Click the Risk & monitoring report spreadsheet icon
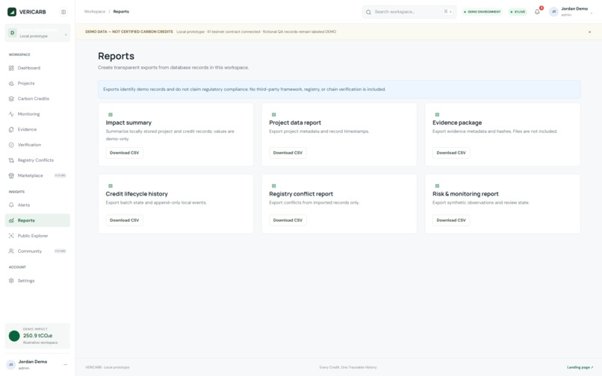Image resolution: width=602 pixels, height=376 pixels. [x=437, y=186]
